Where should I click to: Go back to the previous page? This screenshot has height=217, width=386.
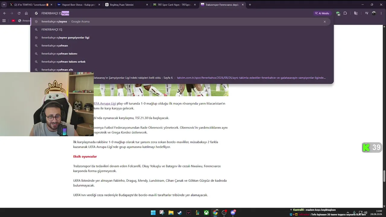[5, 13]
